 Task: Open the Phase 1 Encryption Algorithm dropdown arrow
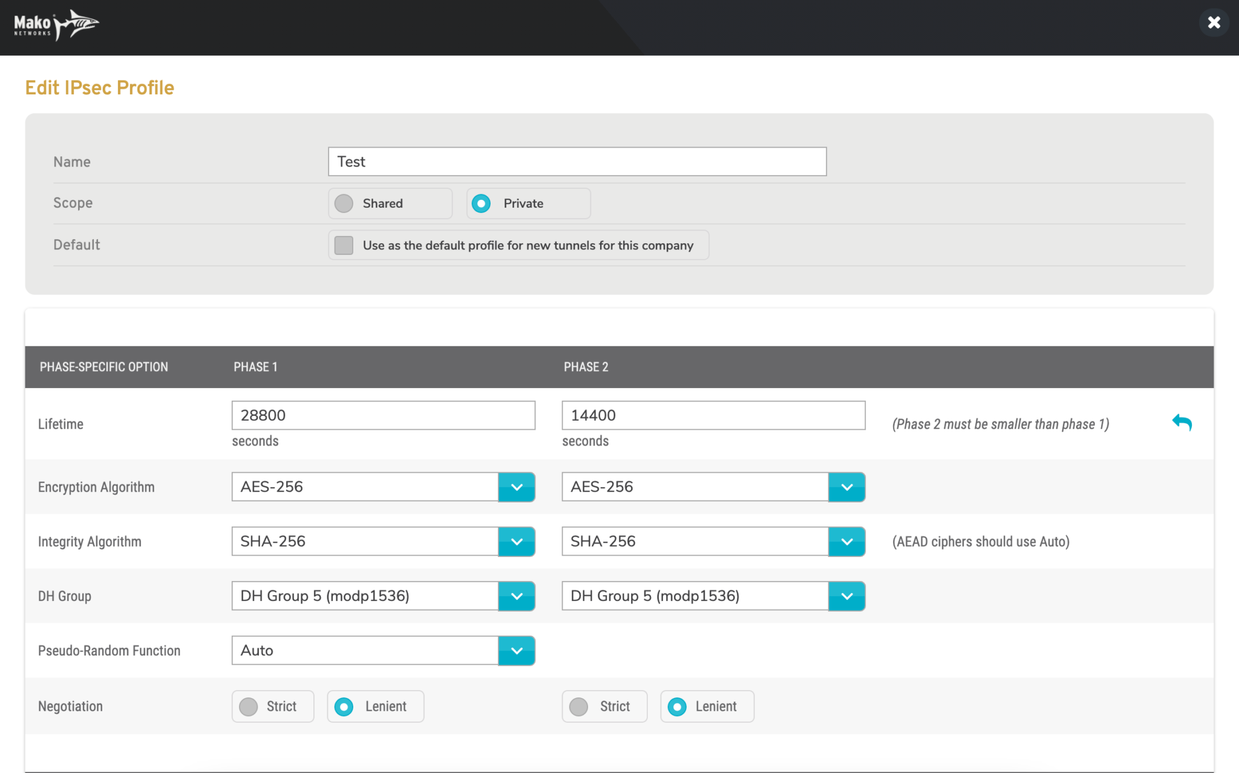tap(517, 487)
